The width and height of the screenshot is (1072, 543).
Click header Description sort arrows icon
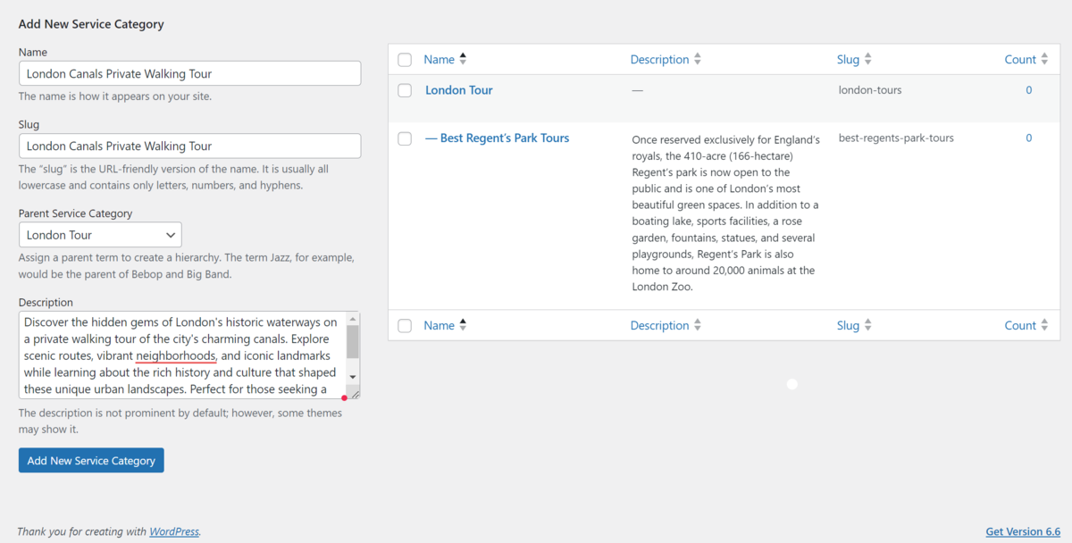coord(698,60)
